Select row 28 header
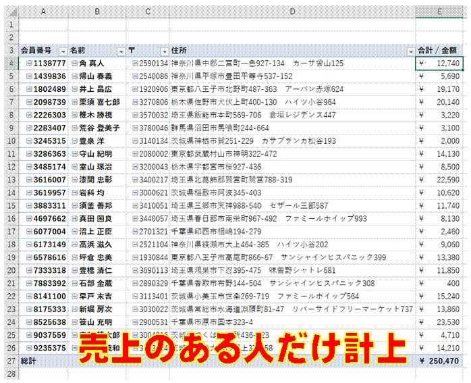 point(11,374)
